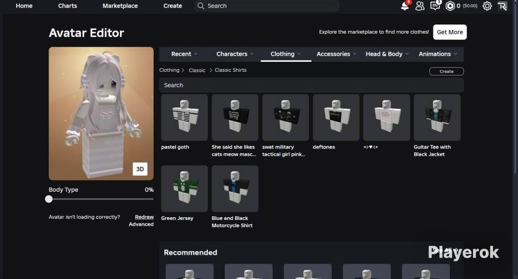Click the 'Guitar Tee with Black Jacket' label
The image size is (518, 279).
(432, 150)
